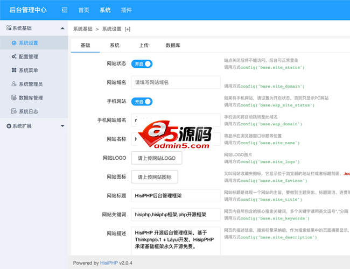Expand the 系统扩展 sidebar group
350x269 pixels.
tap(62, 126)
